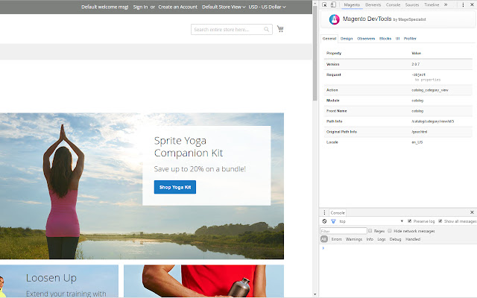Open the water bottle promo image

coord(203,281)
